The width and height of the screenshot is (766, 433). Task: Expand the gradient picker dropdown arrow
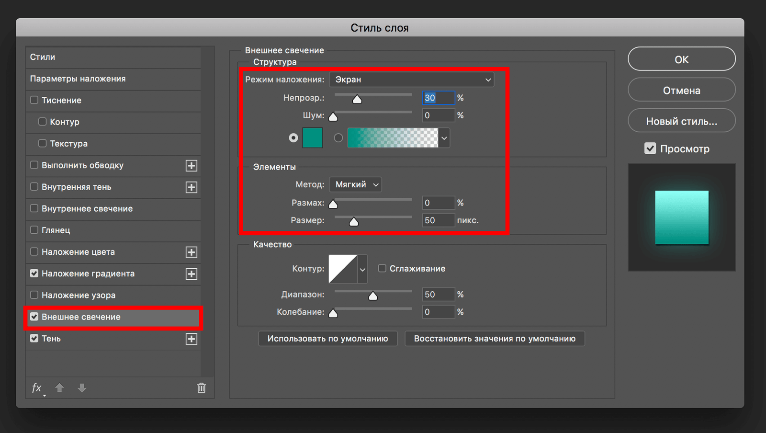click(444, 138)
